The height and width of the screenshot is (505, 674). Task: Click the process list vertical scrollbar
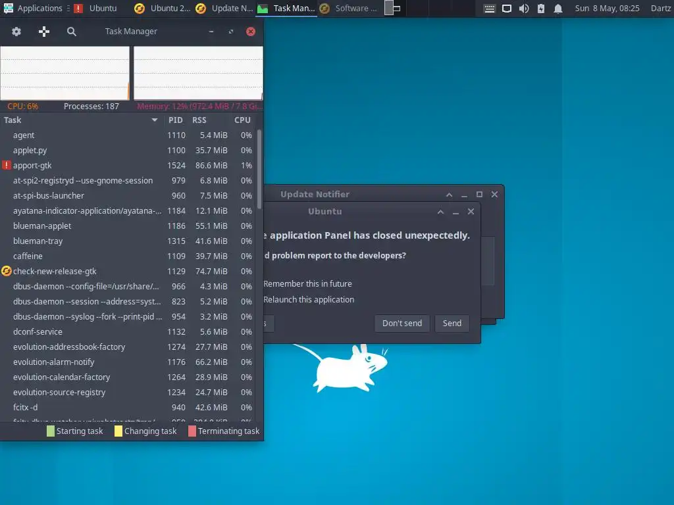[259, 170]
